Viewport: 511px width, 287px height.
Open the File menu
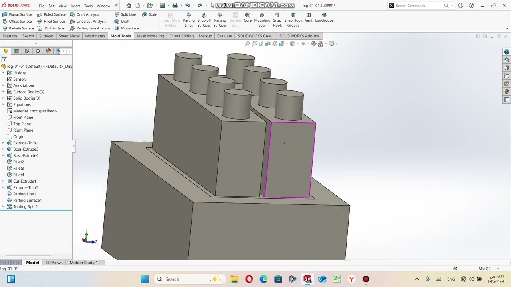click(42, 6)
